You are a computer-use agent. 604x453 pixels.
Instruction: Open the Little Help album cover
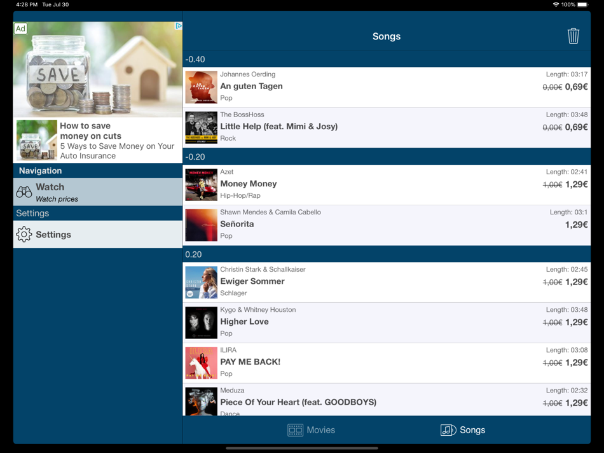coord(201,128)
